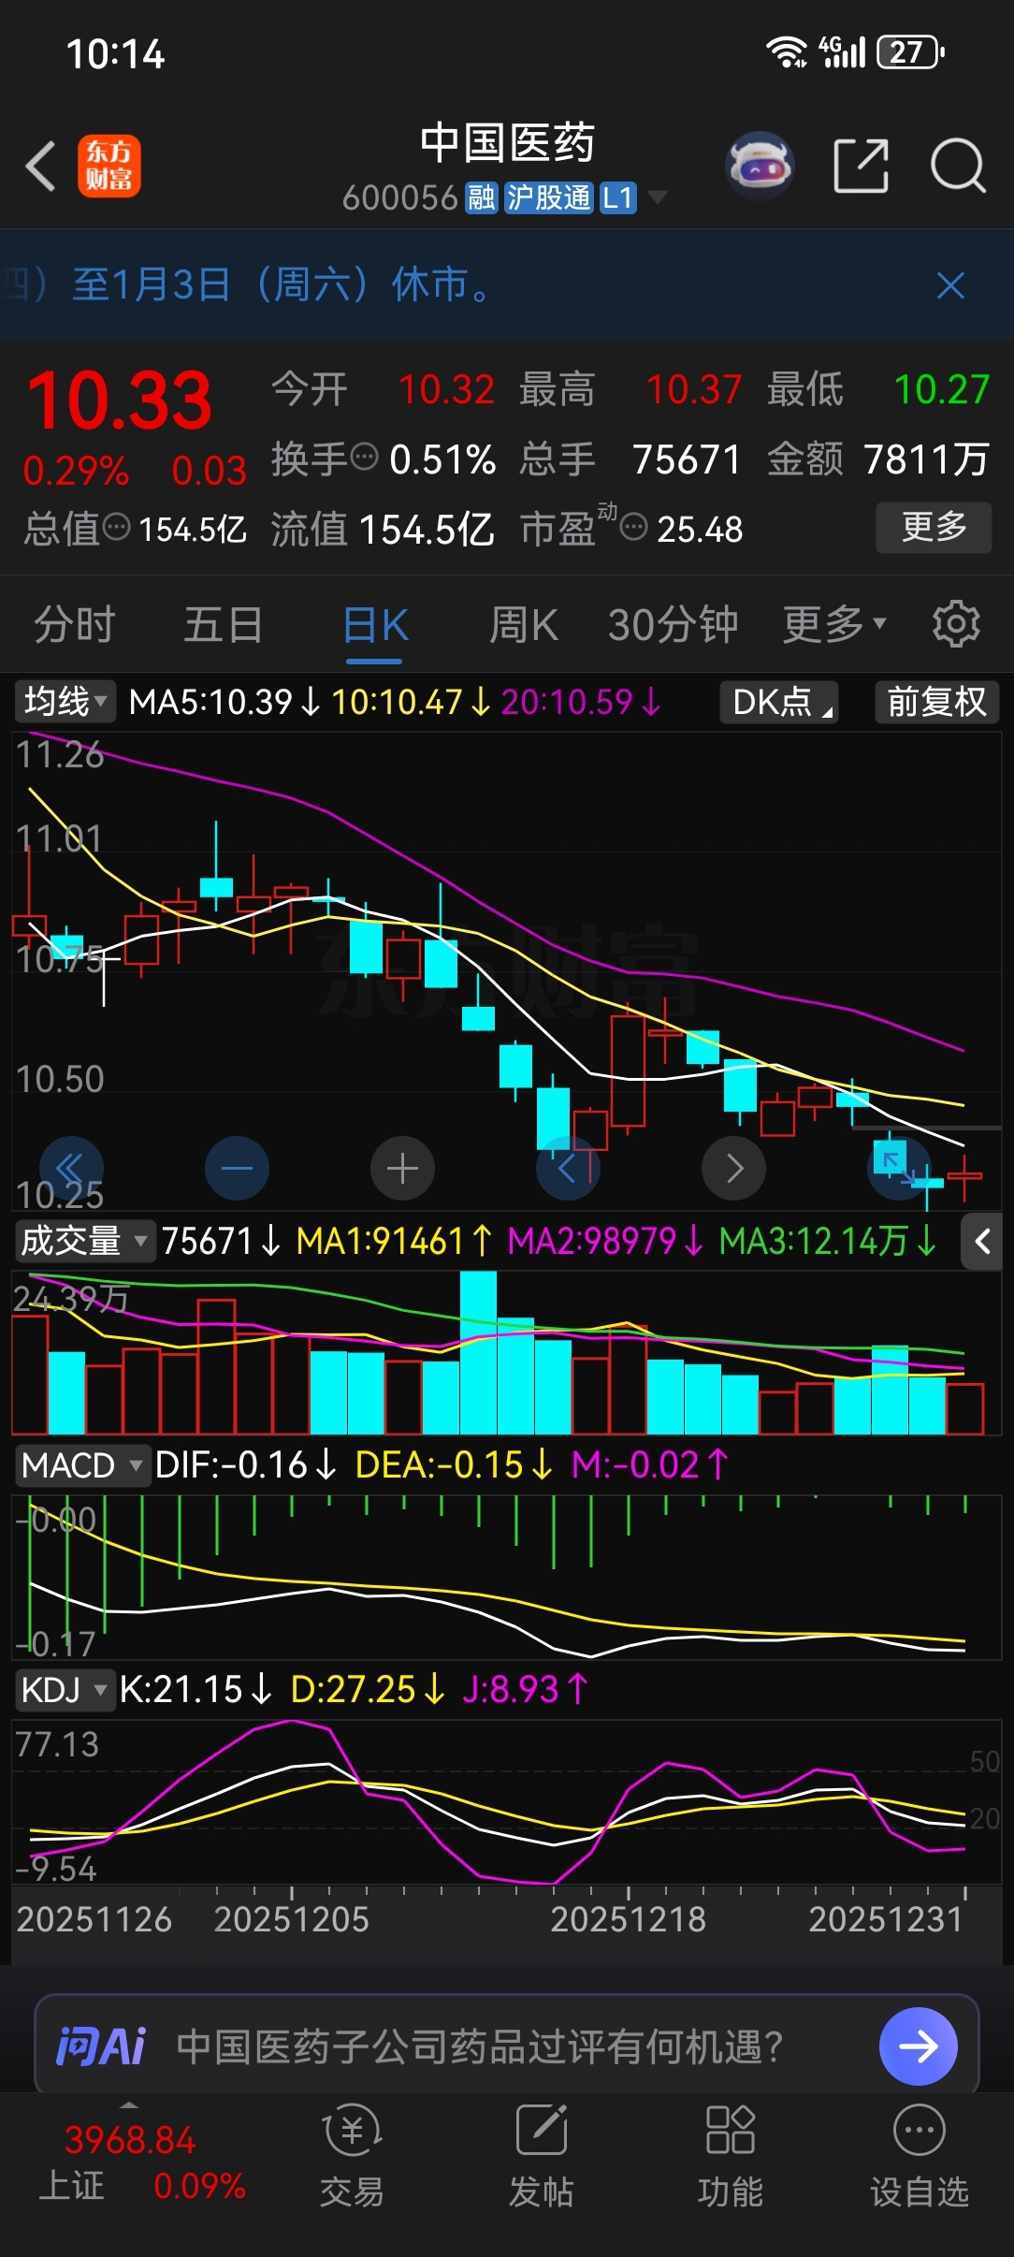Viewport: 1014px width, 2257px height.
Task: Select the 日K tab
Action: (x=375, y=623)
